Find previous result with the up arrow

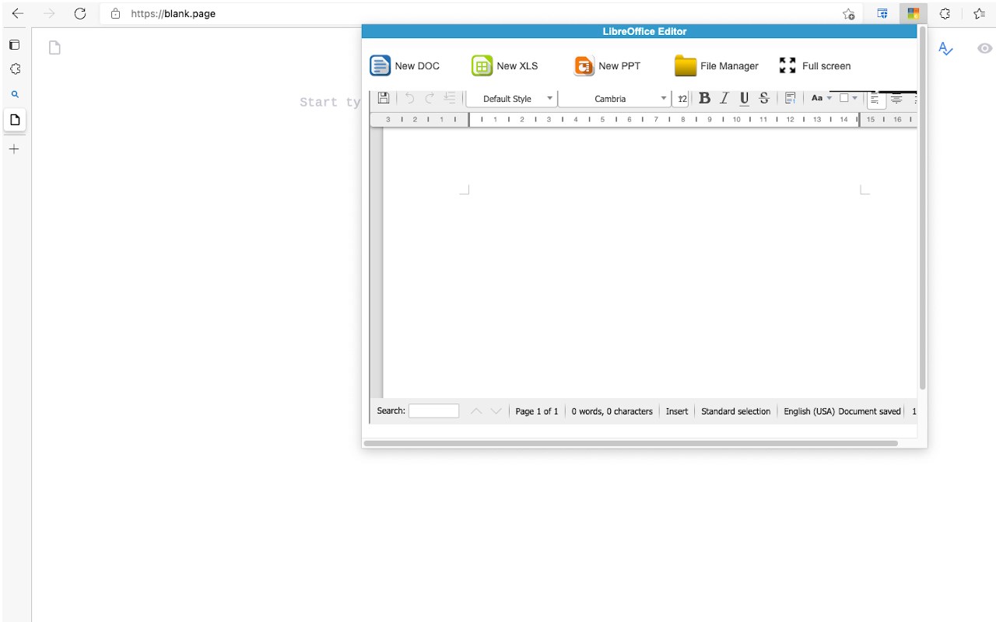[x=476, y=411]
